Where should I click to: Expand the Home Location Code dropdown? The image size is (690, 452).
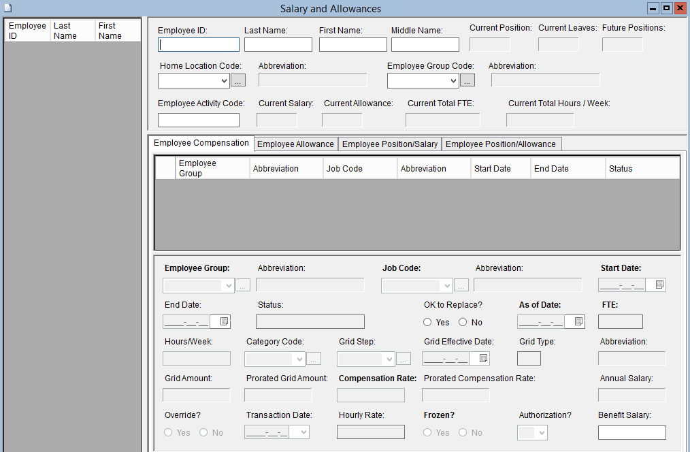(x=225, y=80)
